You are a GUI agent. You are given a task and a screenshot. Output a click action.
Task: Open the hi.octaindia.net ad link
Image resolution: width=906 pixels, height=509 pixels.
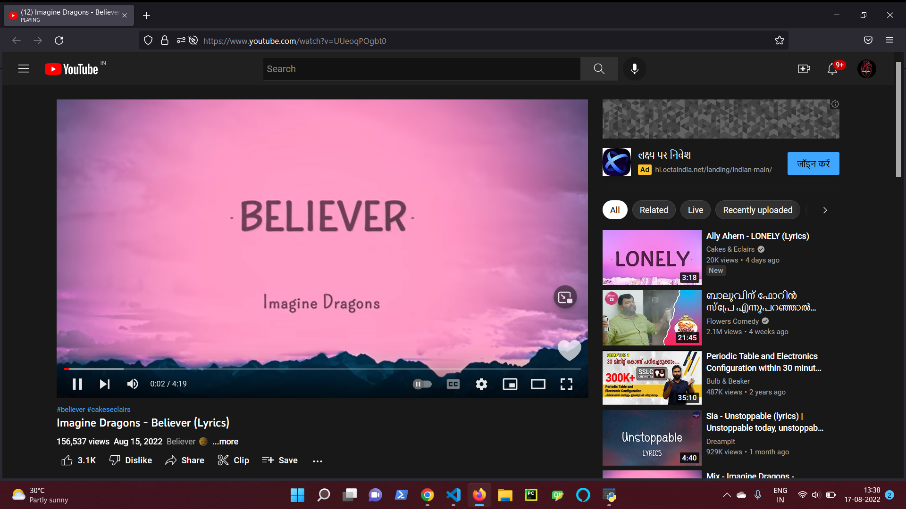coord(713,170)
